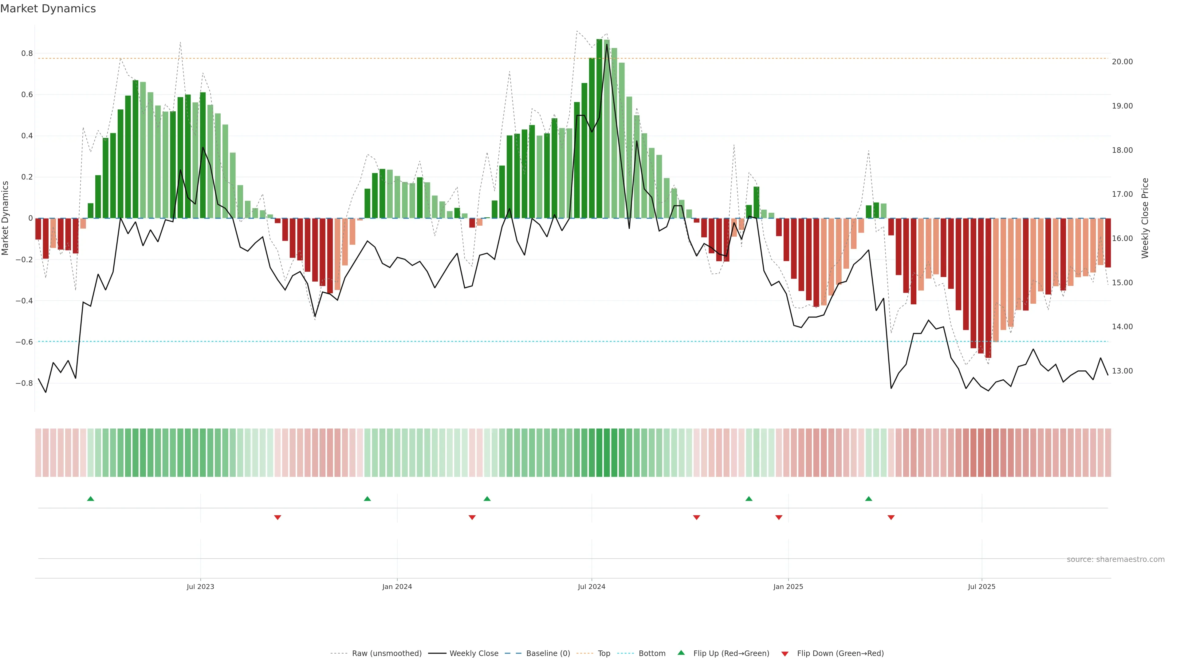Click the flip-down marker just before Jan 2025
Screen dimensions: 1180x664
[x=779, y=517]
